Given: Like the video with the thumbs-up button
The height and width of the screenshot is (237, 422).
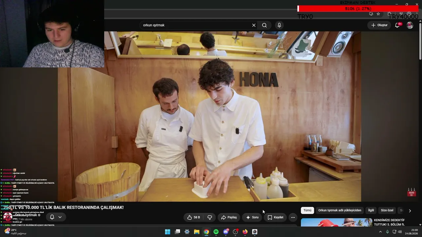Looking at the screenshot, I should click(194, 217).
